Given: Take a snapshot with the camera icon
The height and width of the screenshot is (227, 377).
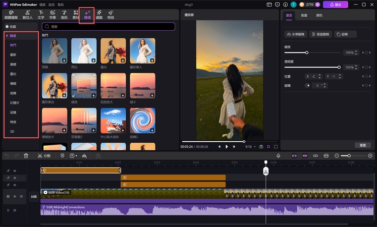Looking at the screenshot, I should [261, 147].
